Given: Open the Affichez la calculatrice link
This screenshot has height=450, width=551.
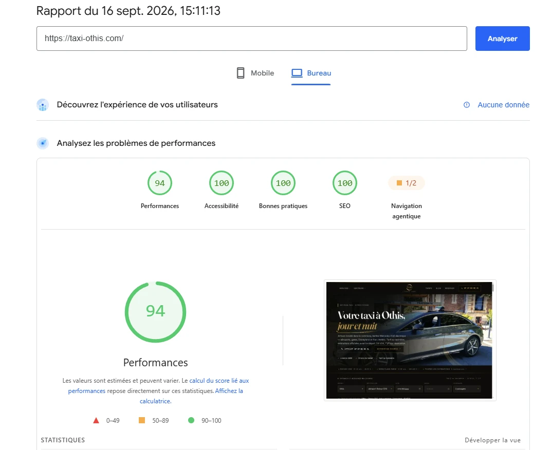Looking at the screenshot, I should click(229, 390).
